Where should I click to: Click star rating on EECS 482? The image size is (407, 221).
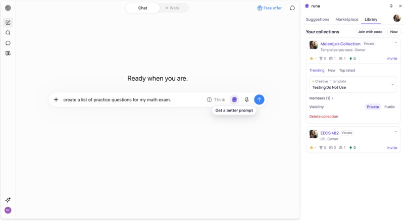point(313,148)
